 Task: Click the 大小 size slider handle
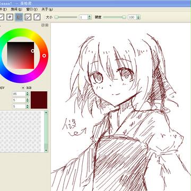click(x=56, y=17)
